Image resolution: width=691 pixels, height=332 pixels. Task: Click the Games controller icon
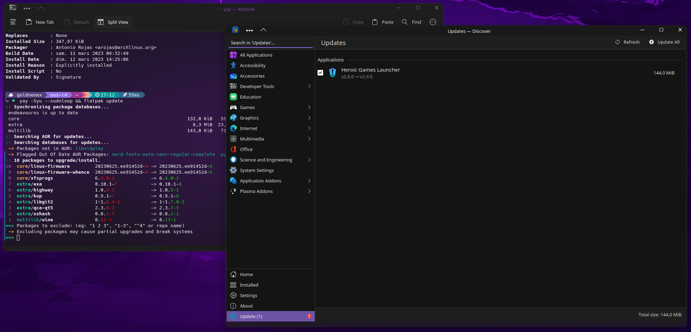click(233, 107)
